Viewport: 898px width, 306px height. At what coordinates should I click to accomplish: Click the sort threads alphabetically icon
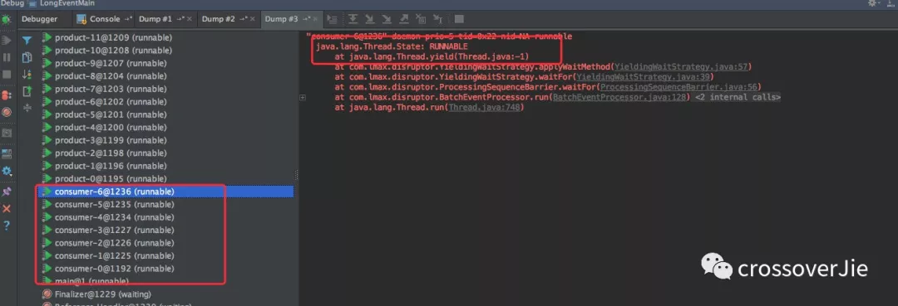point(27,75)
